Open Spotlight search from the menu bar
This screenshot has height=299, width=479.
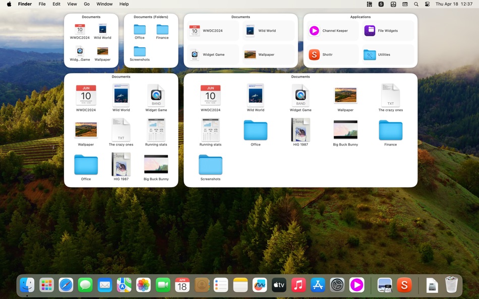(415, 4)
